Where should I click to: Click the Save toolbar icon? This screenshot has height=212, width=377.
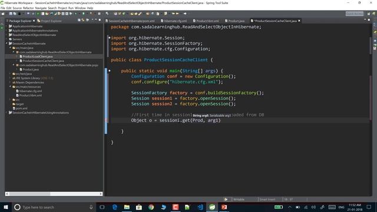pyautogui.click(x=11, y=14)
